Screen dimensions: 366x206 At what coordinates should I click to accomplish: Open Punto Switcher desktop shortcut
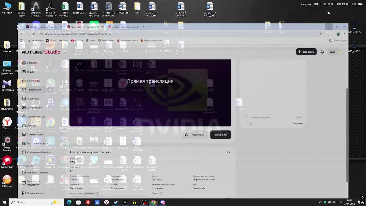[x=7, y=144]
